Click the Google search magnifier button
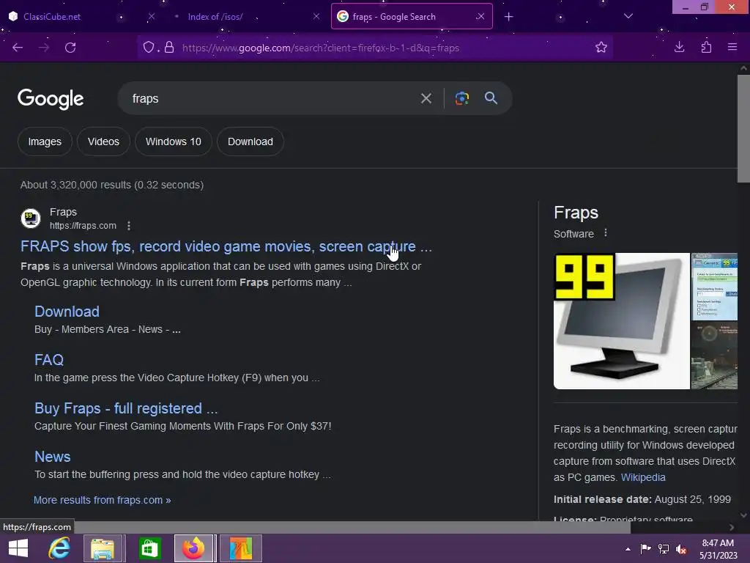 point(491,98)
